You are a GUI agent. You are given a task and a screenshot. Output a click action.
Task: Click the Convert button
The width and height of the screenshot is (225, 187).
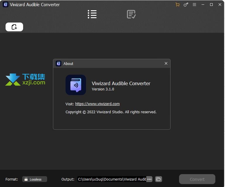(197, 179)
